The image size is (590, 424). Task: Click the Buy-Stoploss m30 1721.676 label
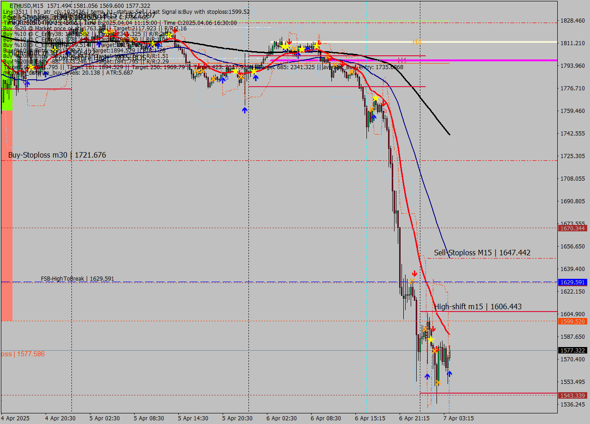pyautogui.click(x=57, y=155)
